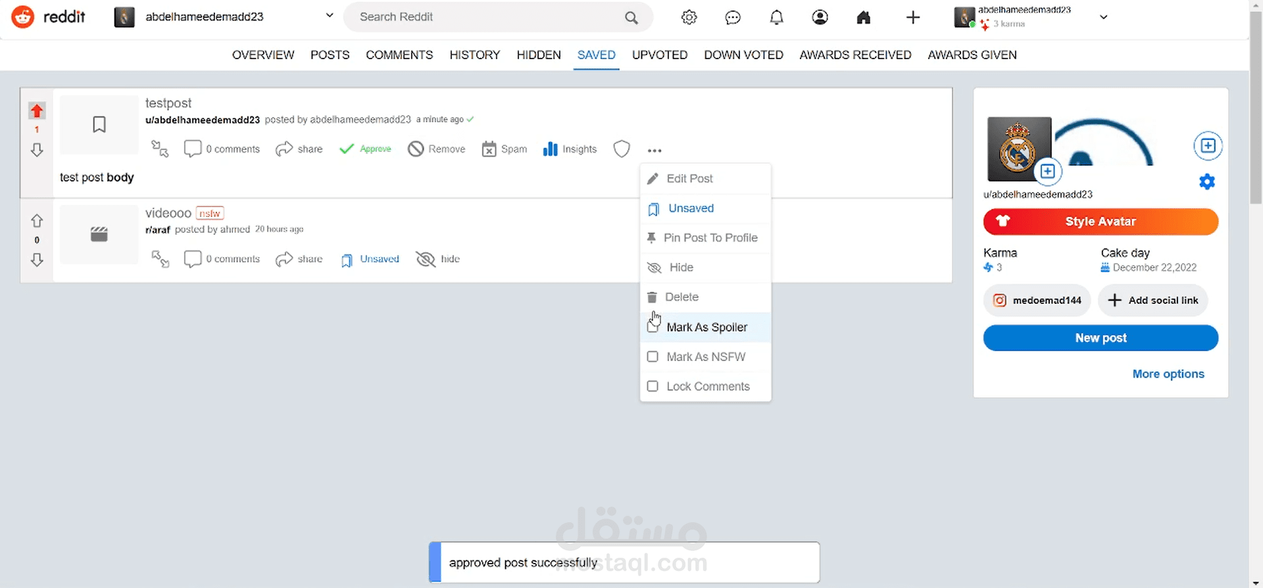Image resolution: width=1263 pixels, height=588 pixels.
Task: Choose Delete in the dropdown menu
Action: tap(705, 297)
